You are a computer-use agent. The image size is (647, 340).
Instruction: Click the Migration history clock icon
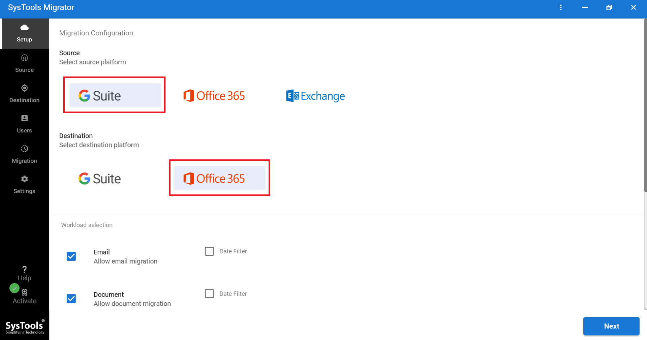pos(25,149)
